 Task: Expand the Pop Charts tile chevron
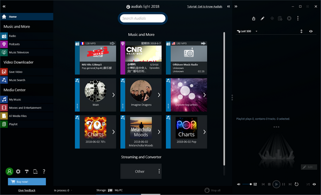pos(204,132)
